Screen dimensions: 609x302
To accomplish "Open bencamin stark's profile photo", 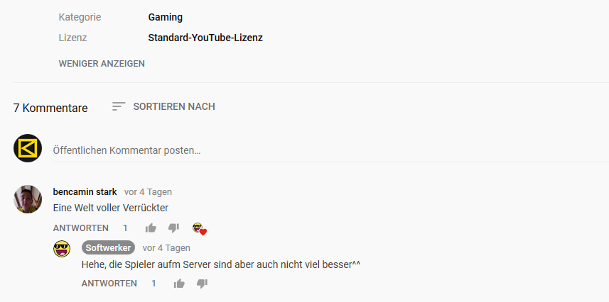I will [x=28, y=199].
